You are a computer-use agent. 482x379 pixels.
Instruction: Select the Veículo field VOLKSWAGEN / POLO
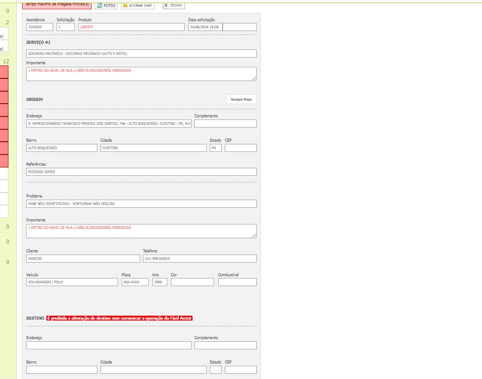(72, 282)
